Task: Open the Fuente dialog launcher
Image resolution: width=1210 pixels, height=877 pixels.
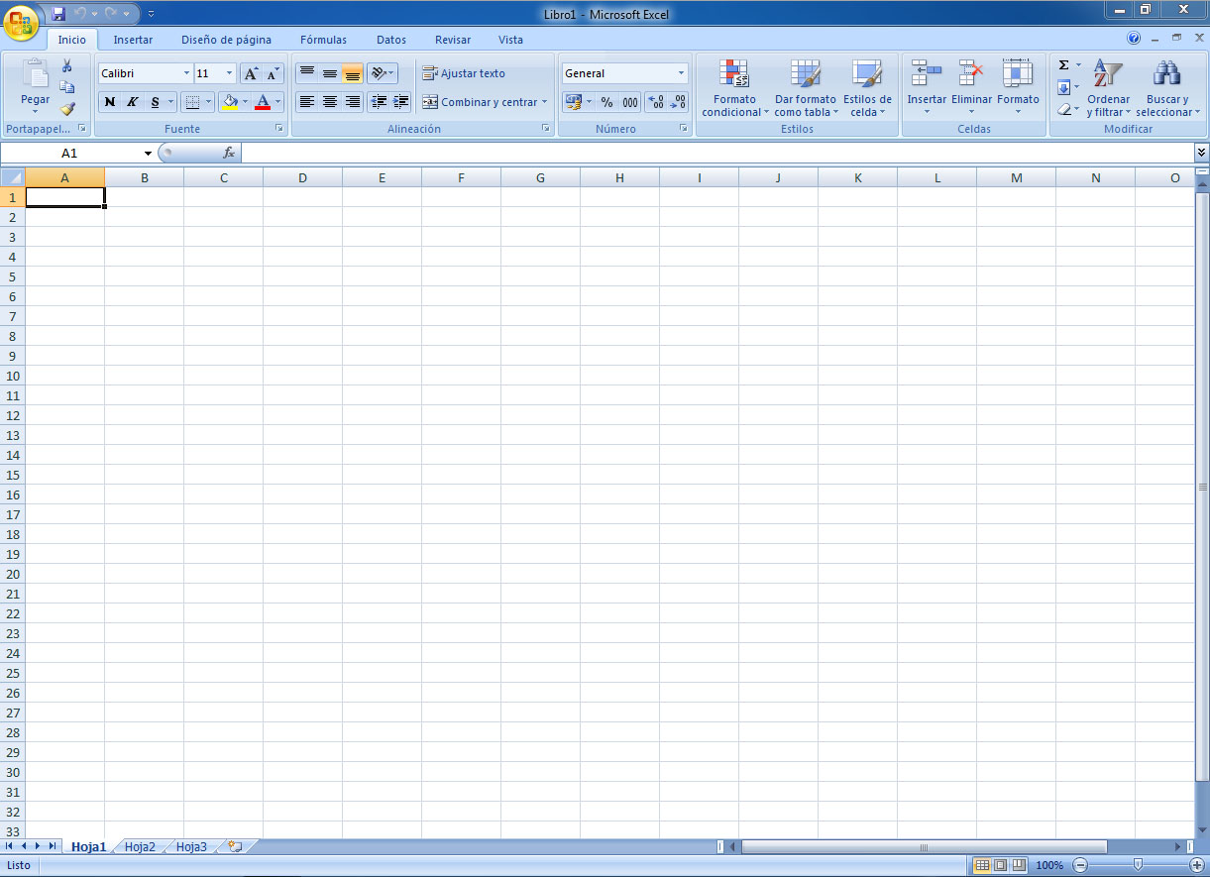Action: [x=279, y=129]
